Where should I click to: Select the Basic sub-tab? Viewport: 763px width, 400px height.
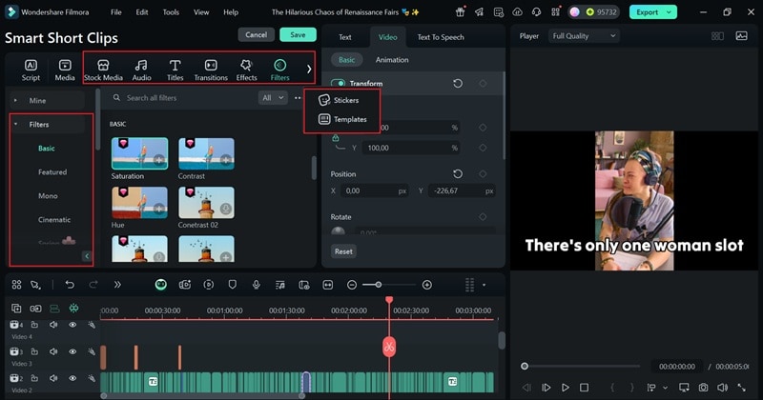pos(346,60)
